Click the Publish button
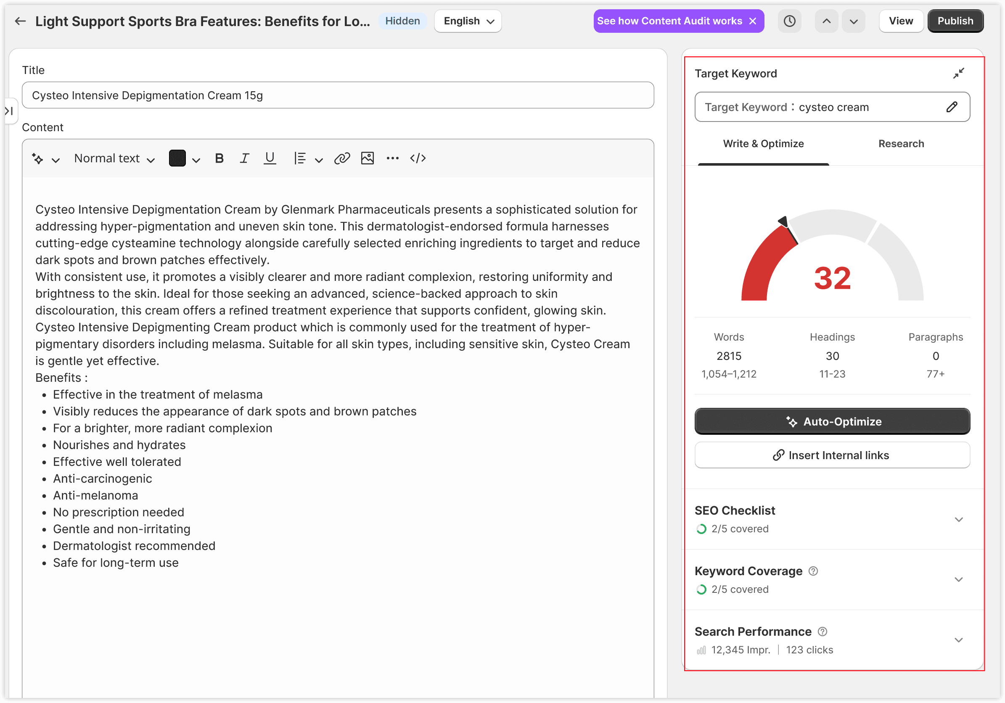 955,21
